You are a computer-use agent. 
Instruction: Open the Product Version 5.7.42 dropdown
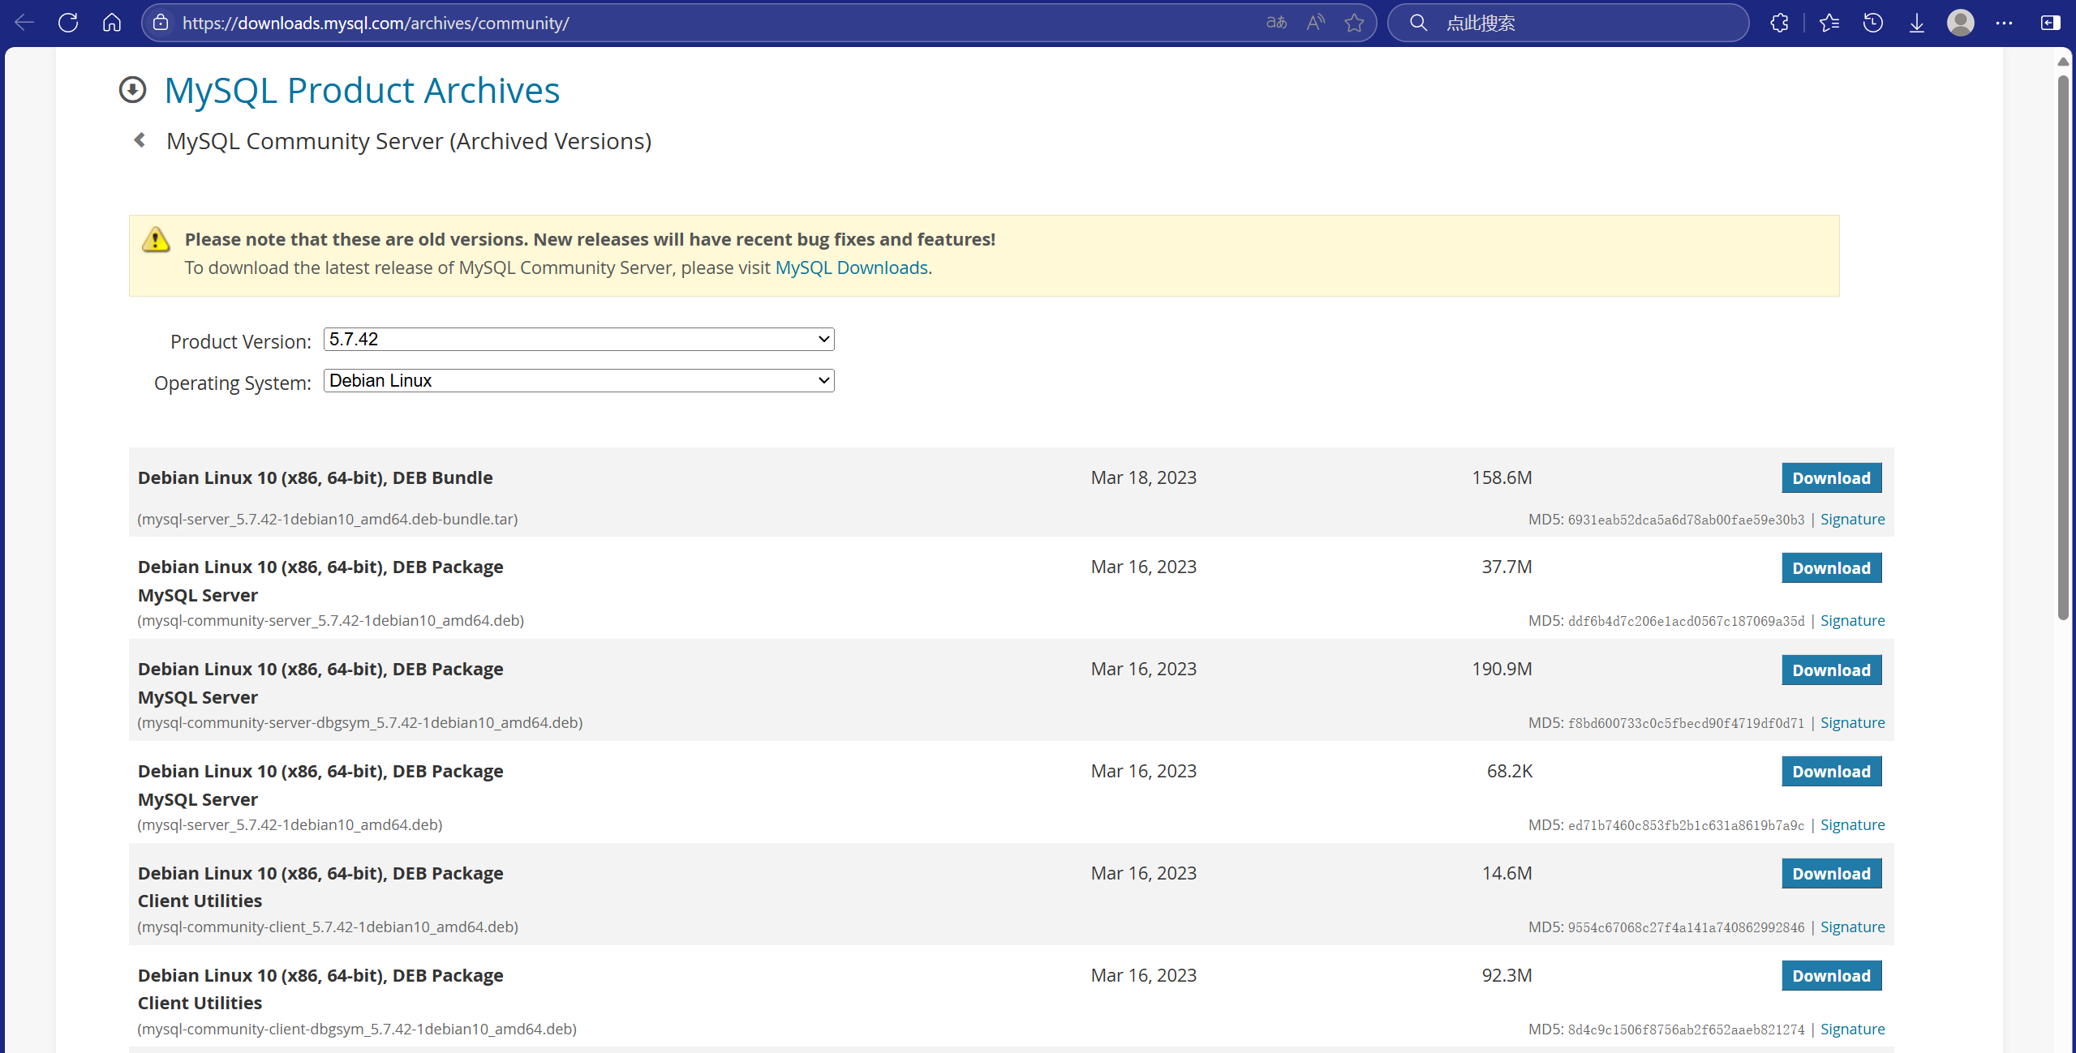point(578,339)
